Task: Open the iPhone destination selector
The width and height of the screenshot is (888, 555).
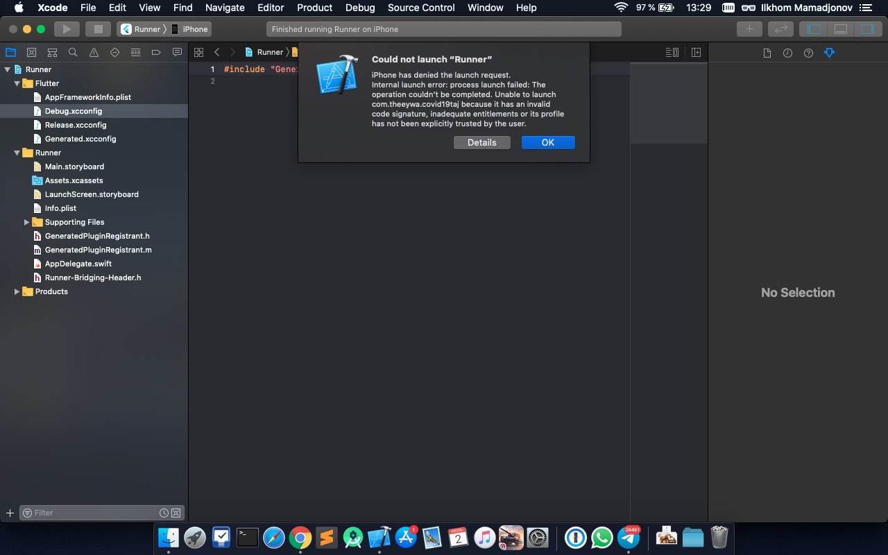Action: 190,29
